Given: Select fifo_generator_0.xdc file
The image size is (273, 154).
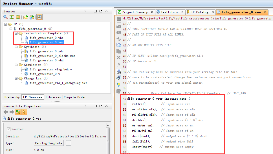Looking at the screenshot, I should 46,51.
